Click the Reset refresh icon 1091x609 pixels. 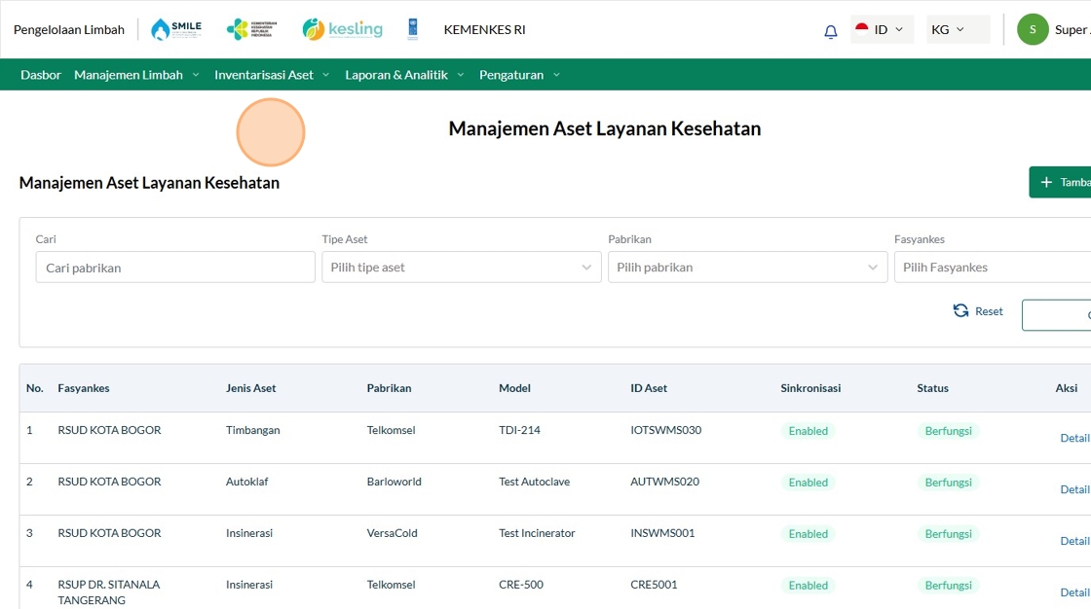point(960,311)
